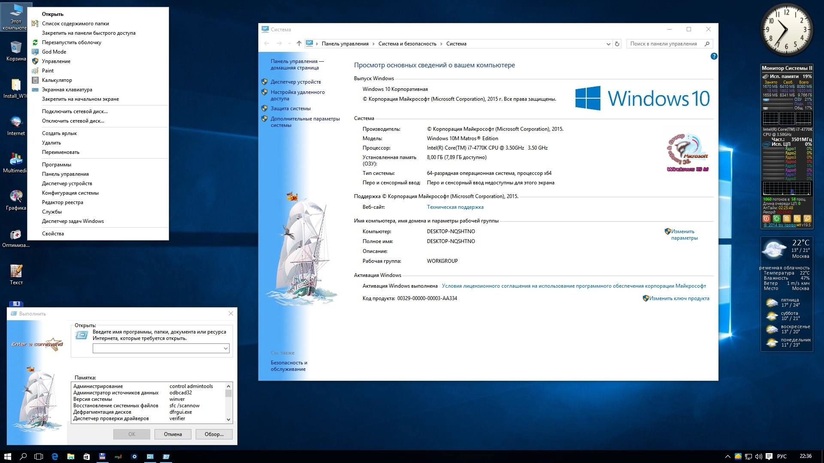Open the Start menu Windows logo
This screenshot has width=824, height=463.
pos(7,457)
